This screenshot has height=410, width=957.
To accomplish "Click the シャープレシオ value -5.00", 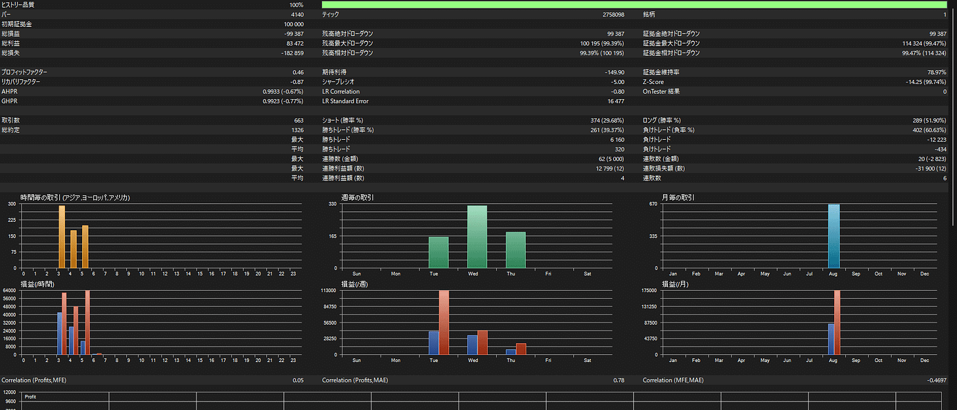I will click(618, 82).
